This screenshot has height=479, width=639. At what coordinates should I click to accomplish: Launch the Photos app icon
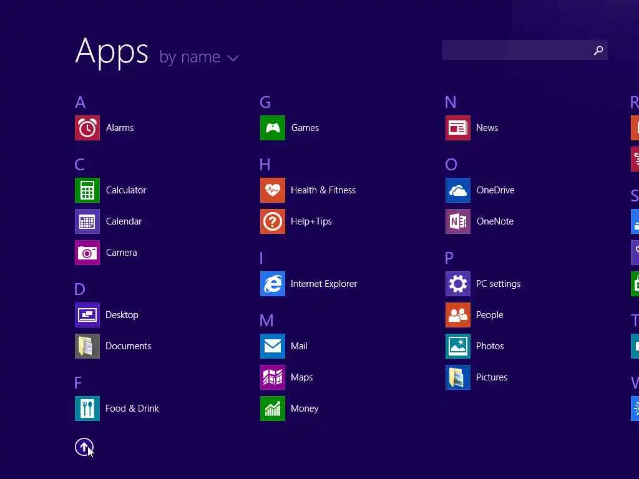458,346
